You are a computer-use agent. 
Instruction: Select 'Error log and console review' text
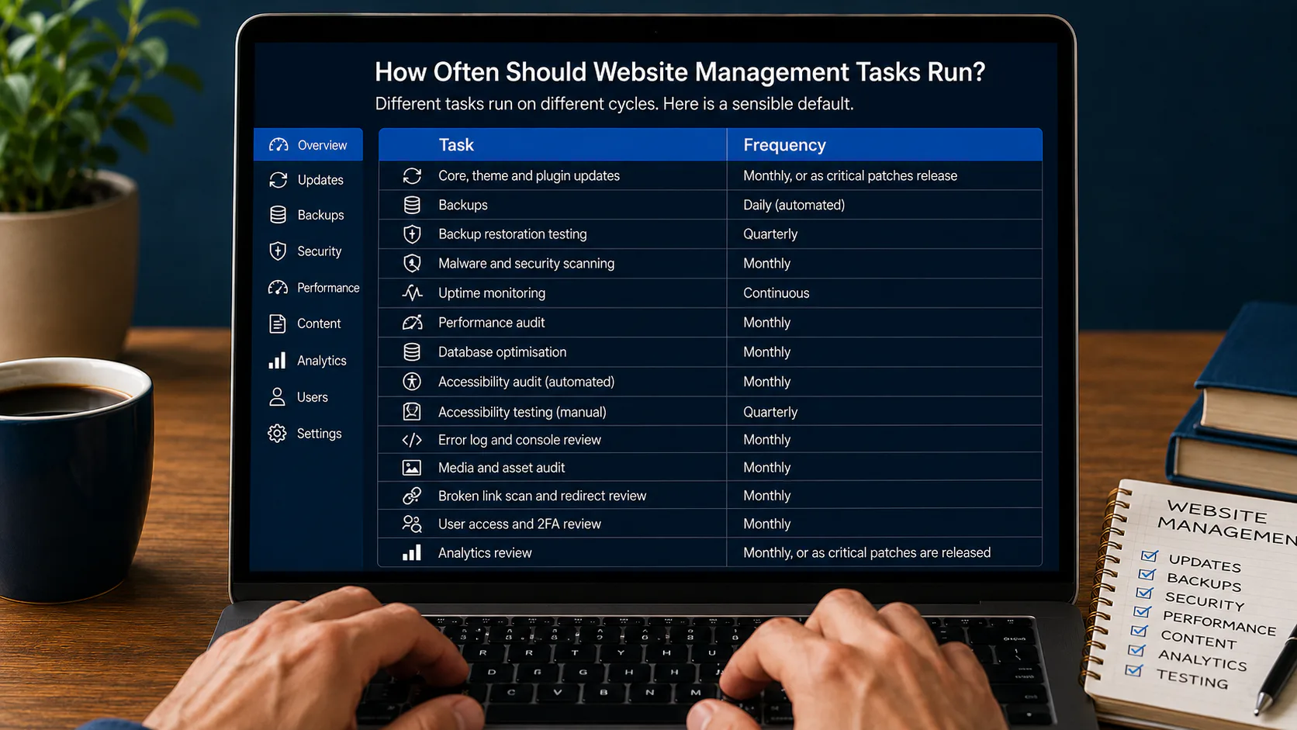(520, 440)
